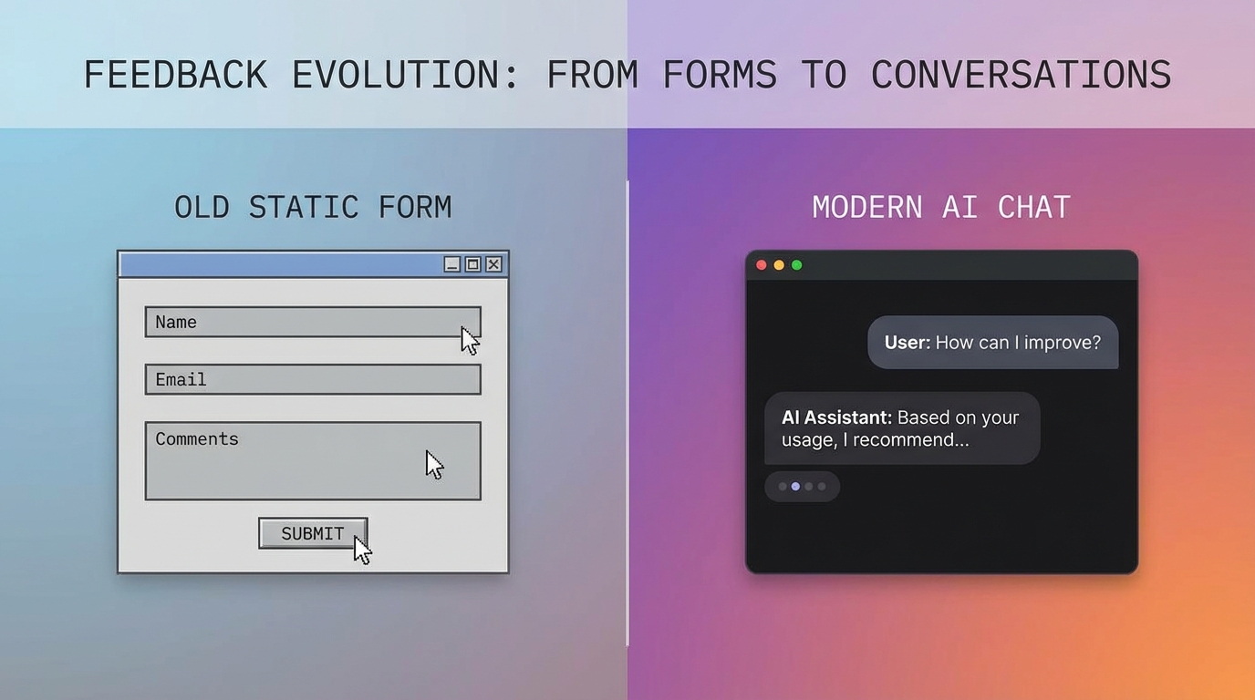1255x700 pixels.
Task: Click the blue title bar of form window
Action: click(278, 264)
